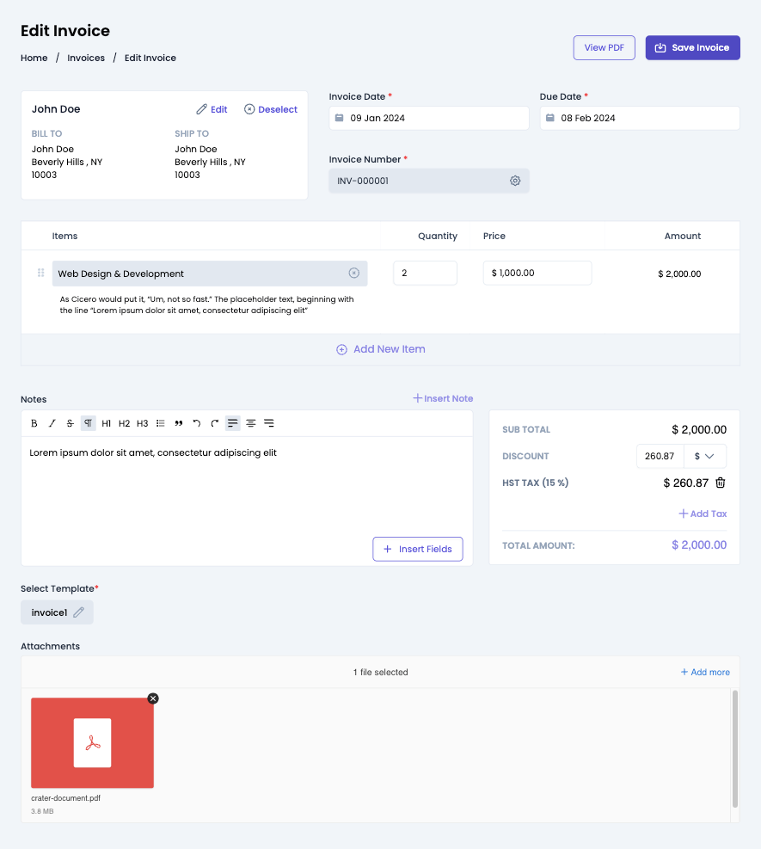Open discount type dropdown

pyautogui.click(x=705, y=457)
